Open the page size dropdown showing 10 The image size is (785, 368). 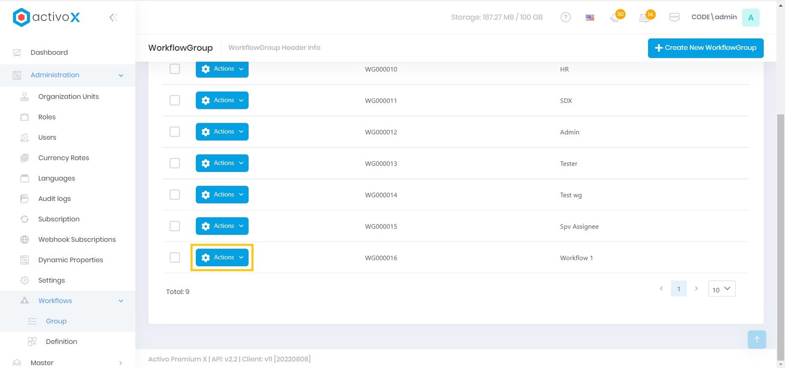(x=722, y=289)
